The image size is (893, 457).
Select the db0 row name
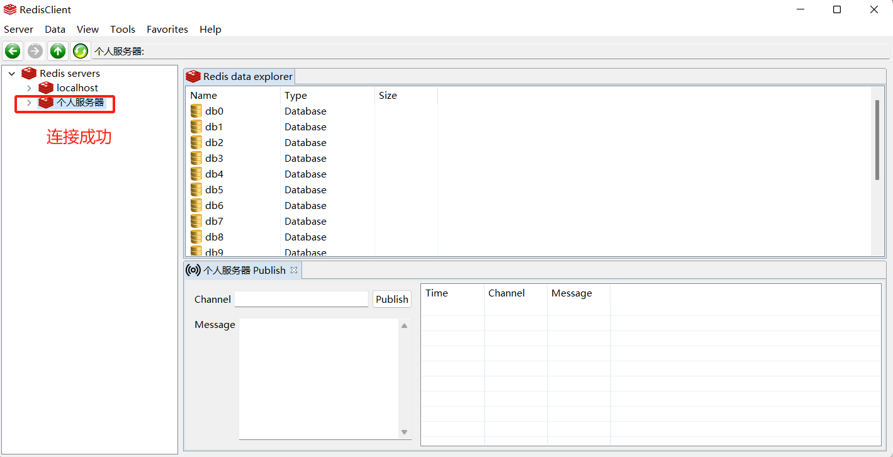(214, 111)
